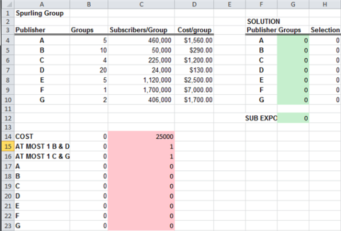Viewport: 341px width, 231px height.
Task: Select row 12 header
Action: click(8, 118)
